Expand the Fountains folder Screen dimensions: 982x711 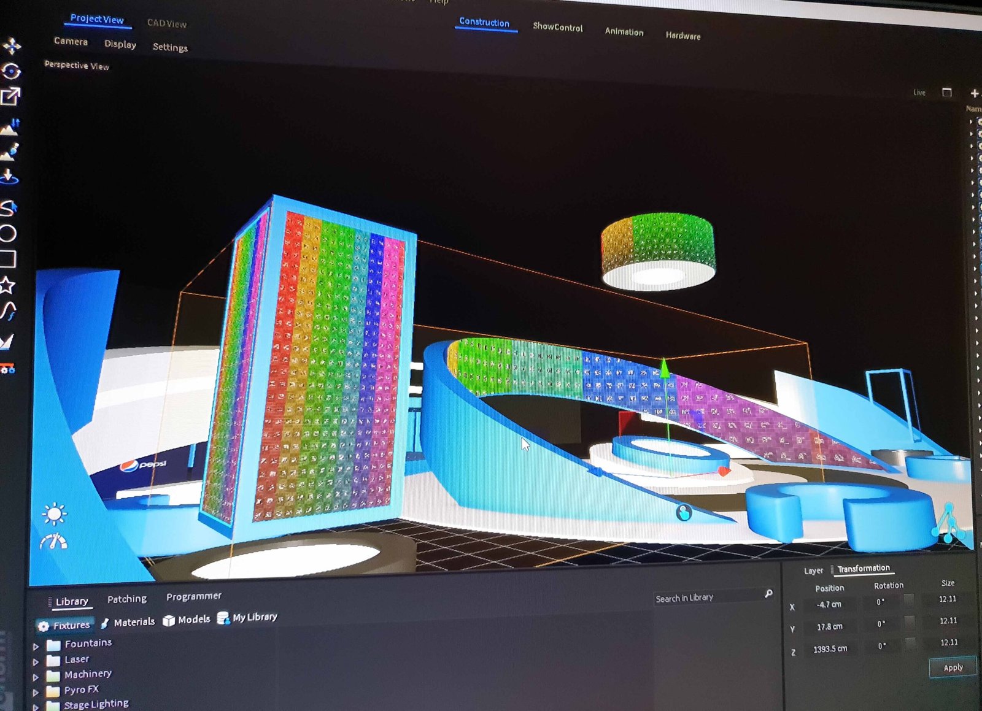coord(36,647)
